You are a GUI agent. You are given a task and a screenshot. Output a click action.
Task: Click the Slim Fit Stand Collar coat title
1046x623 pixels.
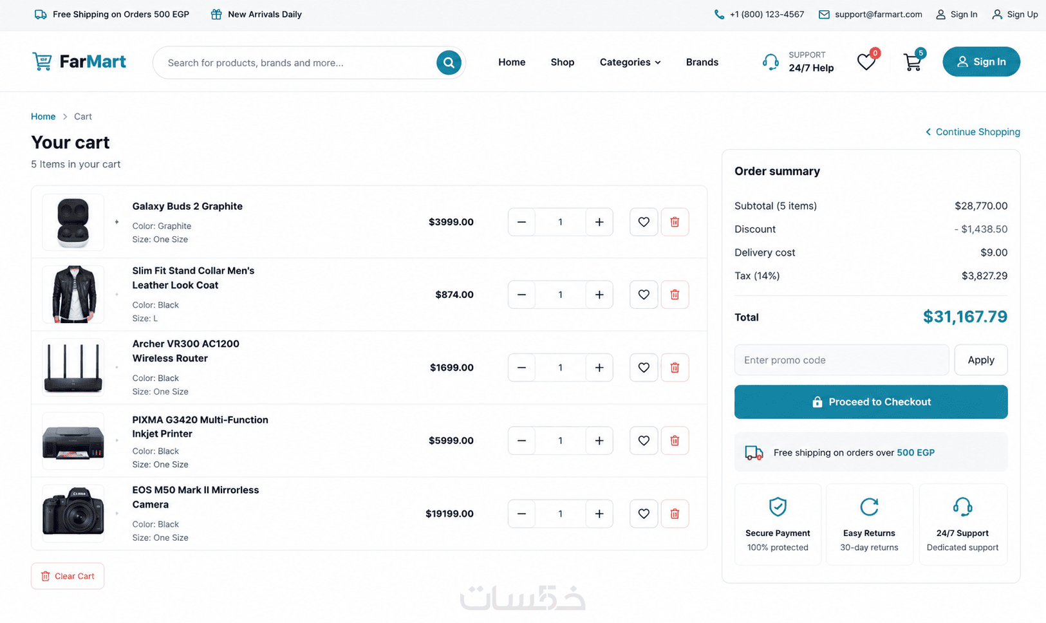point(193,278)
